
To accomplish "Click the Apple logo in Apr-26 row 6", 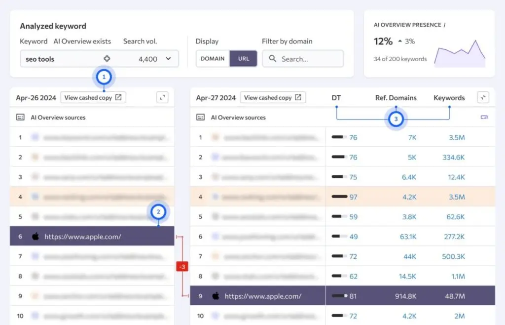I will [x=35, y=237].
